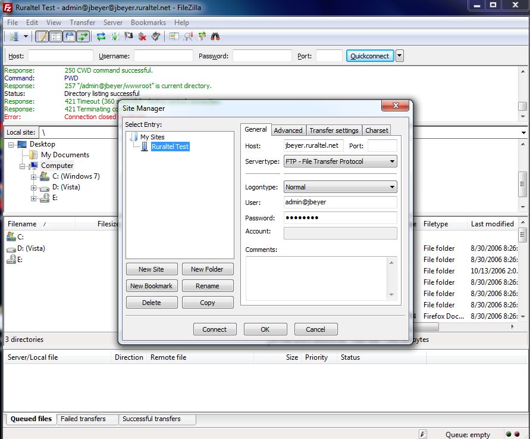This screenshot has width=530, height=439.
Task: Click the E: drive icon in local tree
Action: tap(45, 198)
